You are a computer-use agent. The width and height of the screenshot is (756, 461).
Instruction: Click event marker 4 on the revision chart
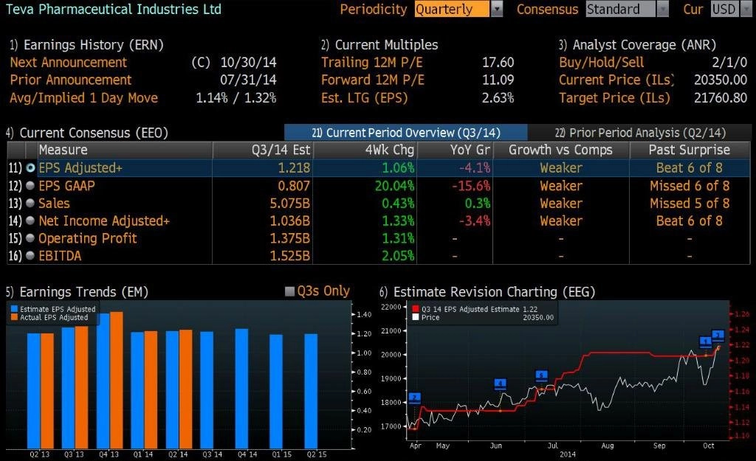click(501, 384)
